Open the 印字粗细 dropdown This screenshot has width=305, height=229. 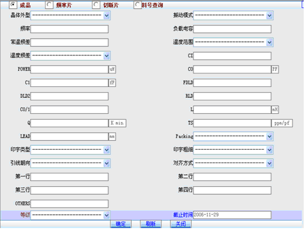[233, 150]
